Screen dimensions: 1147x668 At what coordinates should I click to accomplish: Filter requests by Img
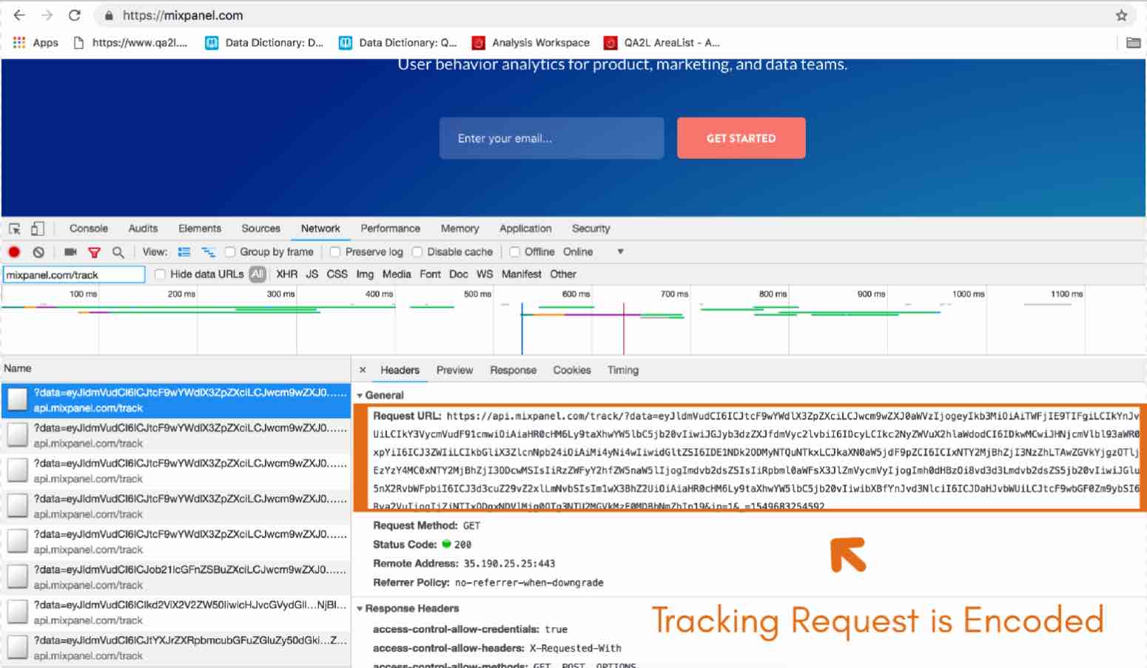[x=365, y=274]
